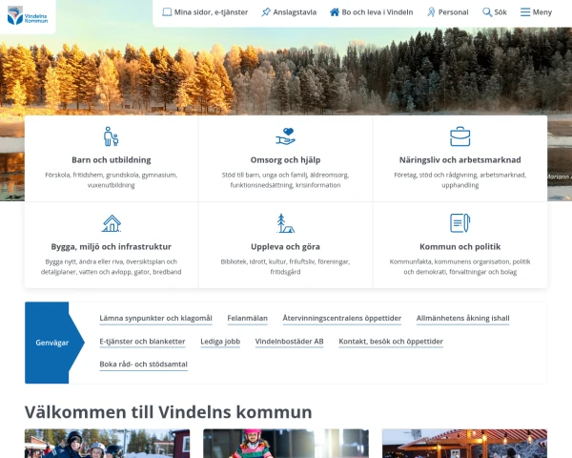572x458 pixels.
Task: Click the blue house building icon
Action: (x=112, y=223)
